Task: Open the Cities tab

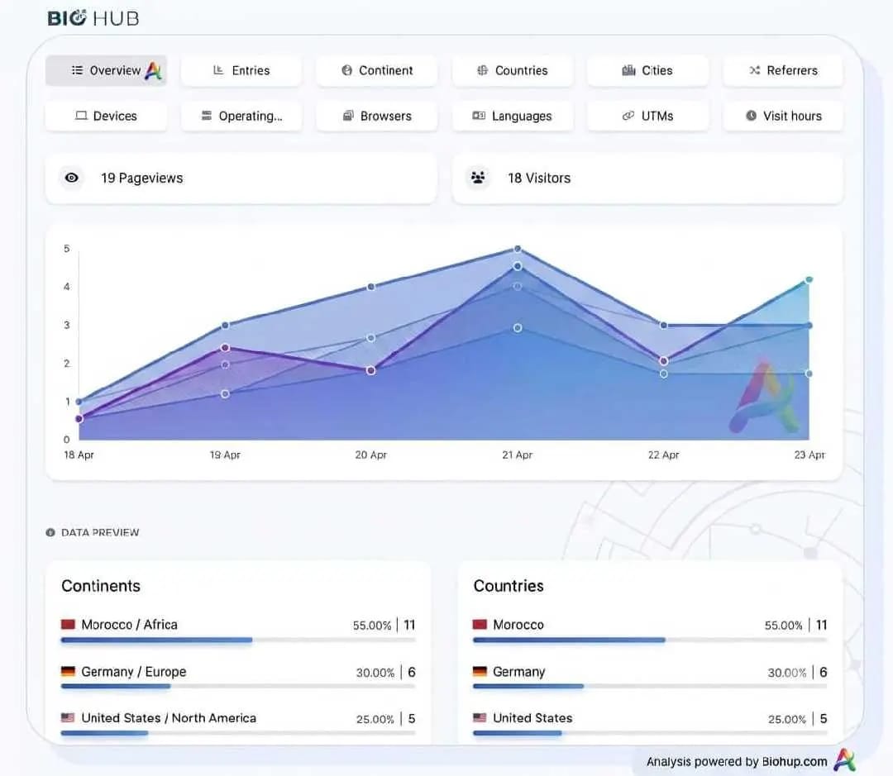Action: (x=647, y=70)
